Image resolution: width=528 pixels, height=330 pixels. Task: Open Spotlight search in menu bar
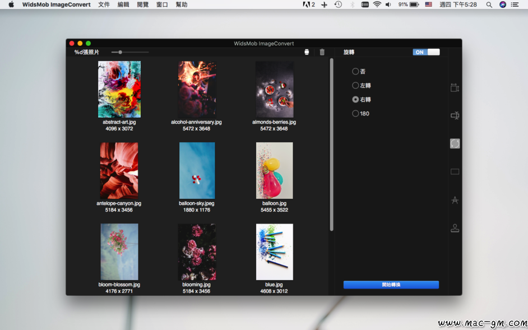pos(489,4)
